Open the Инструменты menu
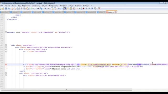The width and height of the screenshot is (168, 94). pos(53,6)
